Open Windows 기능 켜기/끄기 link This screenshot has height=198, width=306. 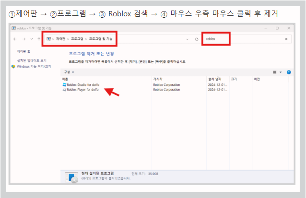(34, 67)
